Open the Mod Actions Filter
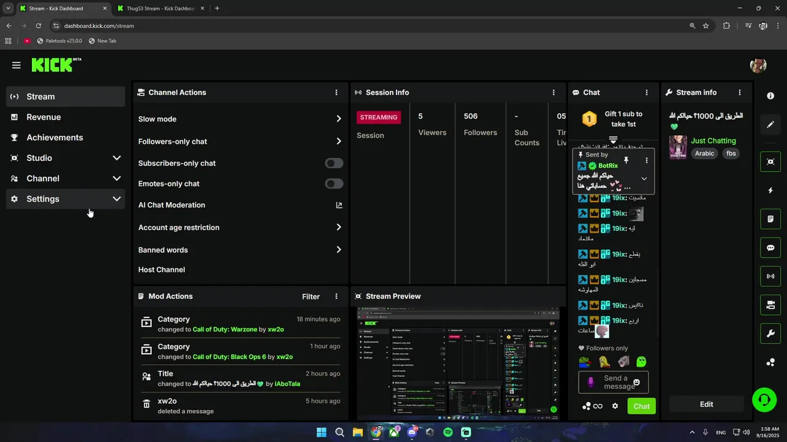787x442 pixels. pyautogui.click(x=310, y=297)
